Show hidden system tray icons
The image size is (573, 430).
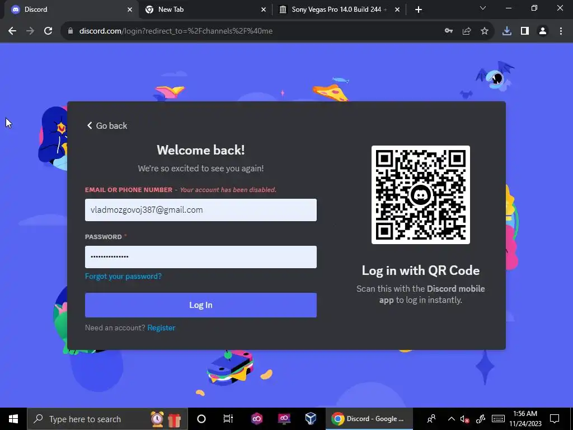(452, 419)
